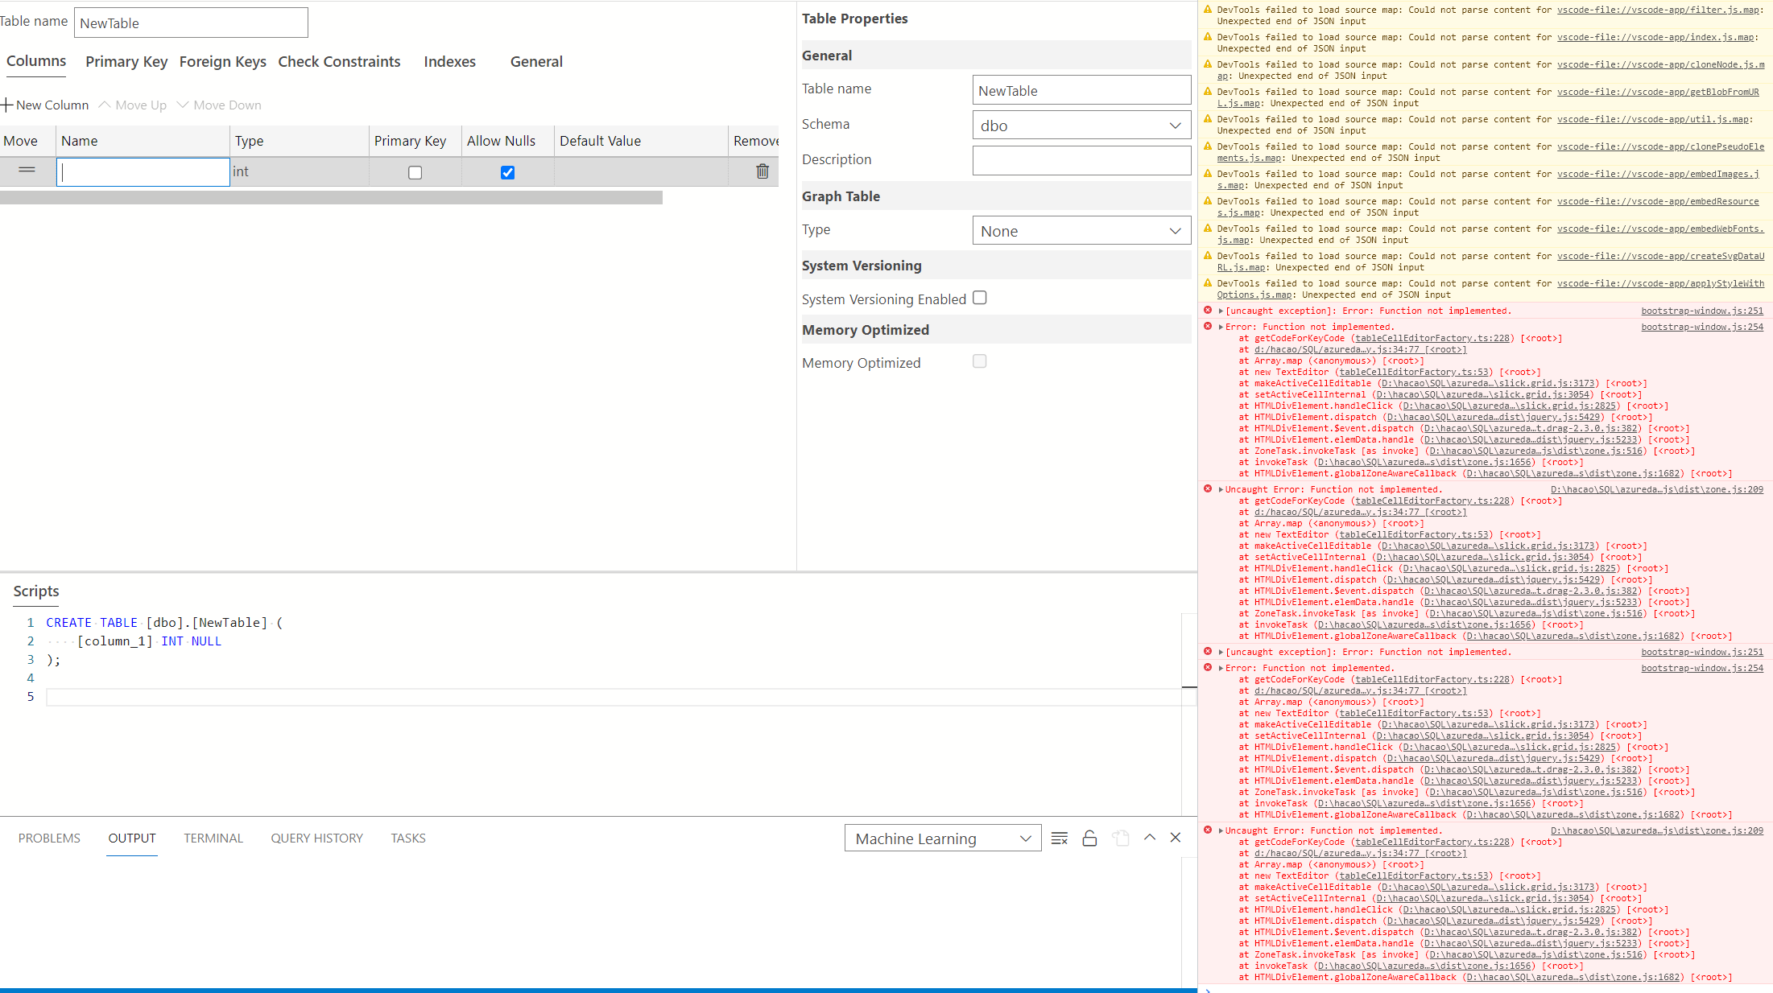This screenshot has width=1773, height=993.
Task: Check the Primary Key checkbox for the column
Action: (x=415, y=171)
